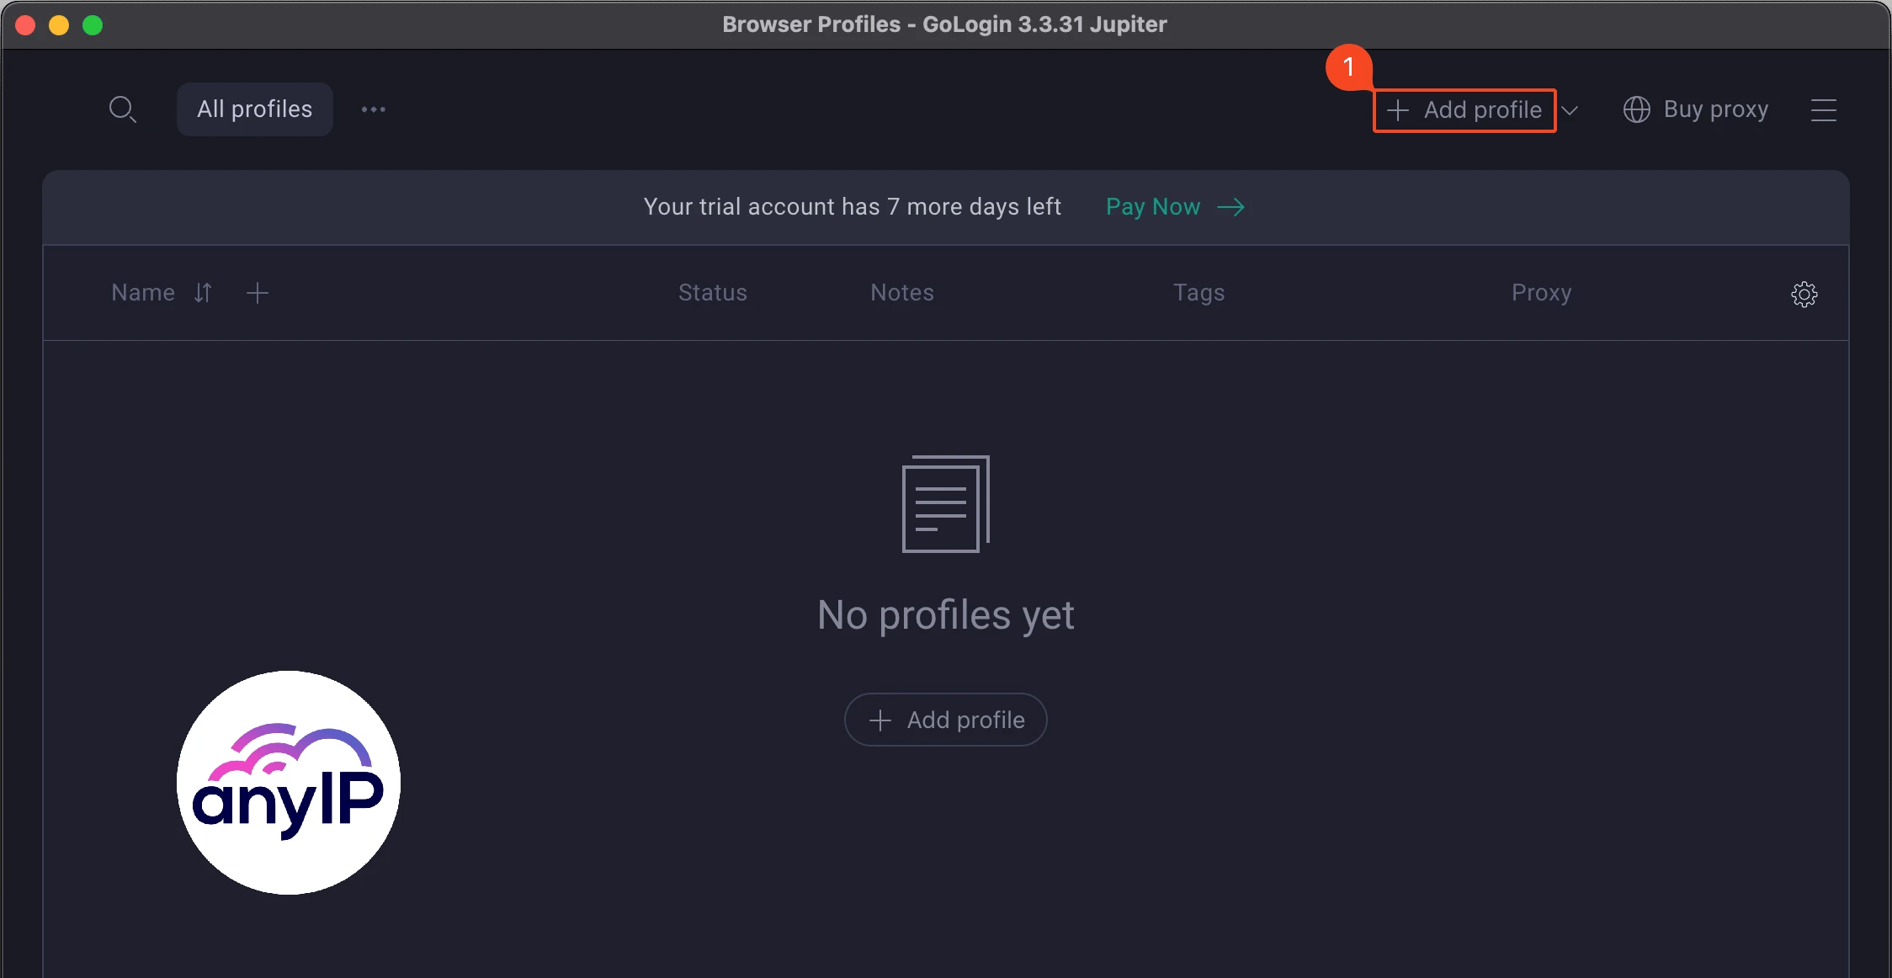Image resolution: width=1892 pixels, height=978 pixels.
Task: Click the globe icon next to Buy proxy
Action: coord(1638,109)
